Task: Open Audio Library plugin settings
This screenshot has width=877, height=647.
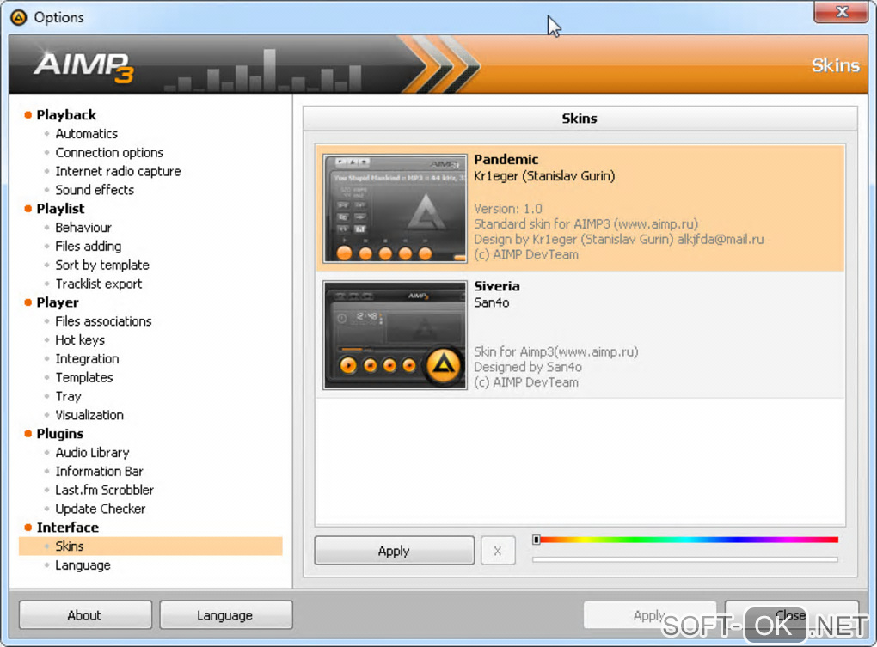Action: point(92,453)
